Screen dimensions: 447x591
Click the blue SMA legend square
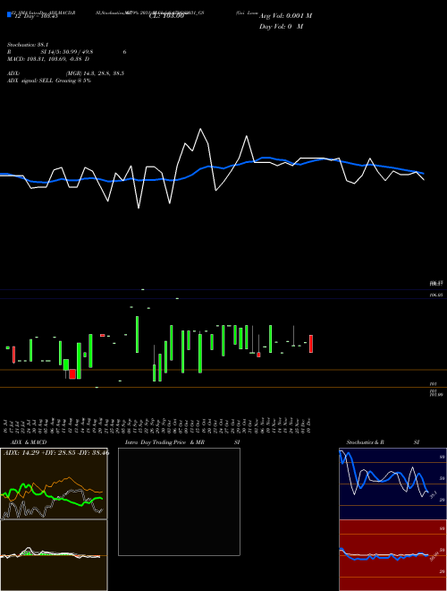pyautogui.click(x=9, y=14)
